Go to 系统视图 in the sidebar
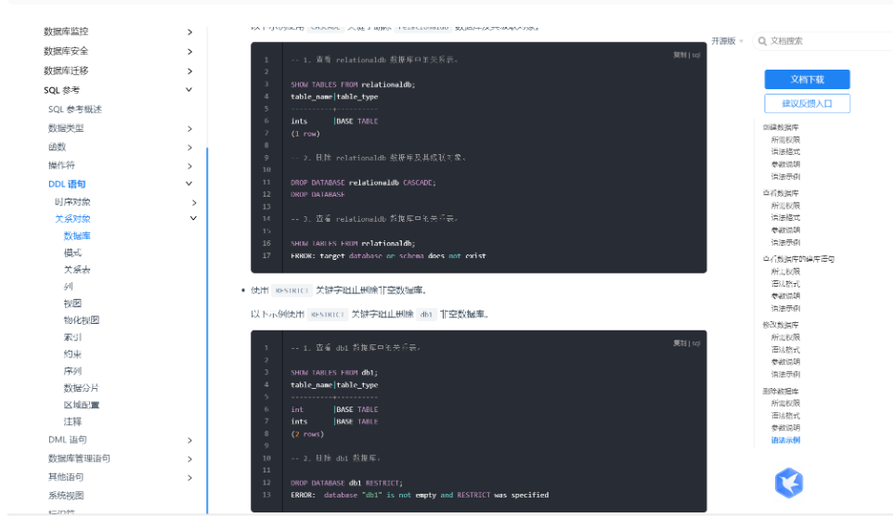893x517 pixels. click(65, 496)
